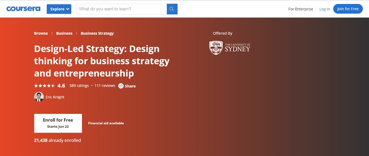Click the Coursera logo

point(23,9)
